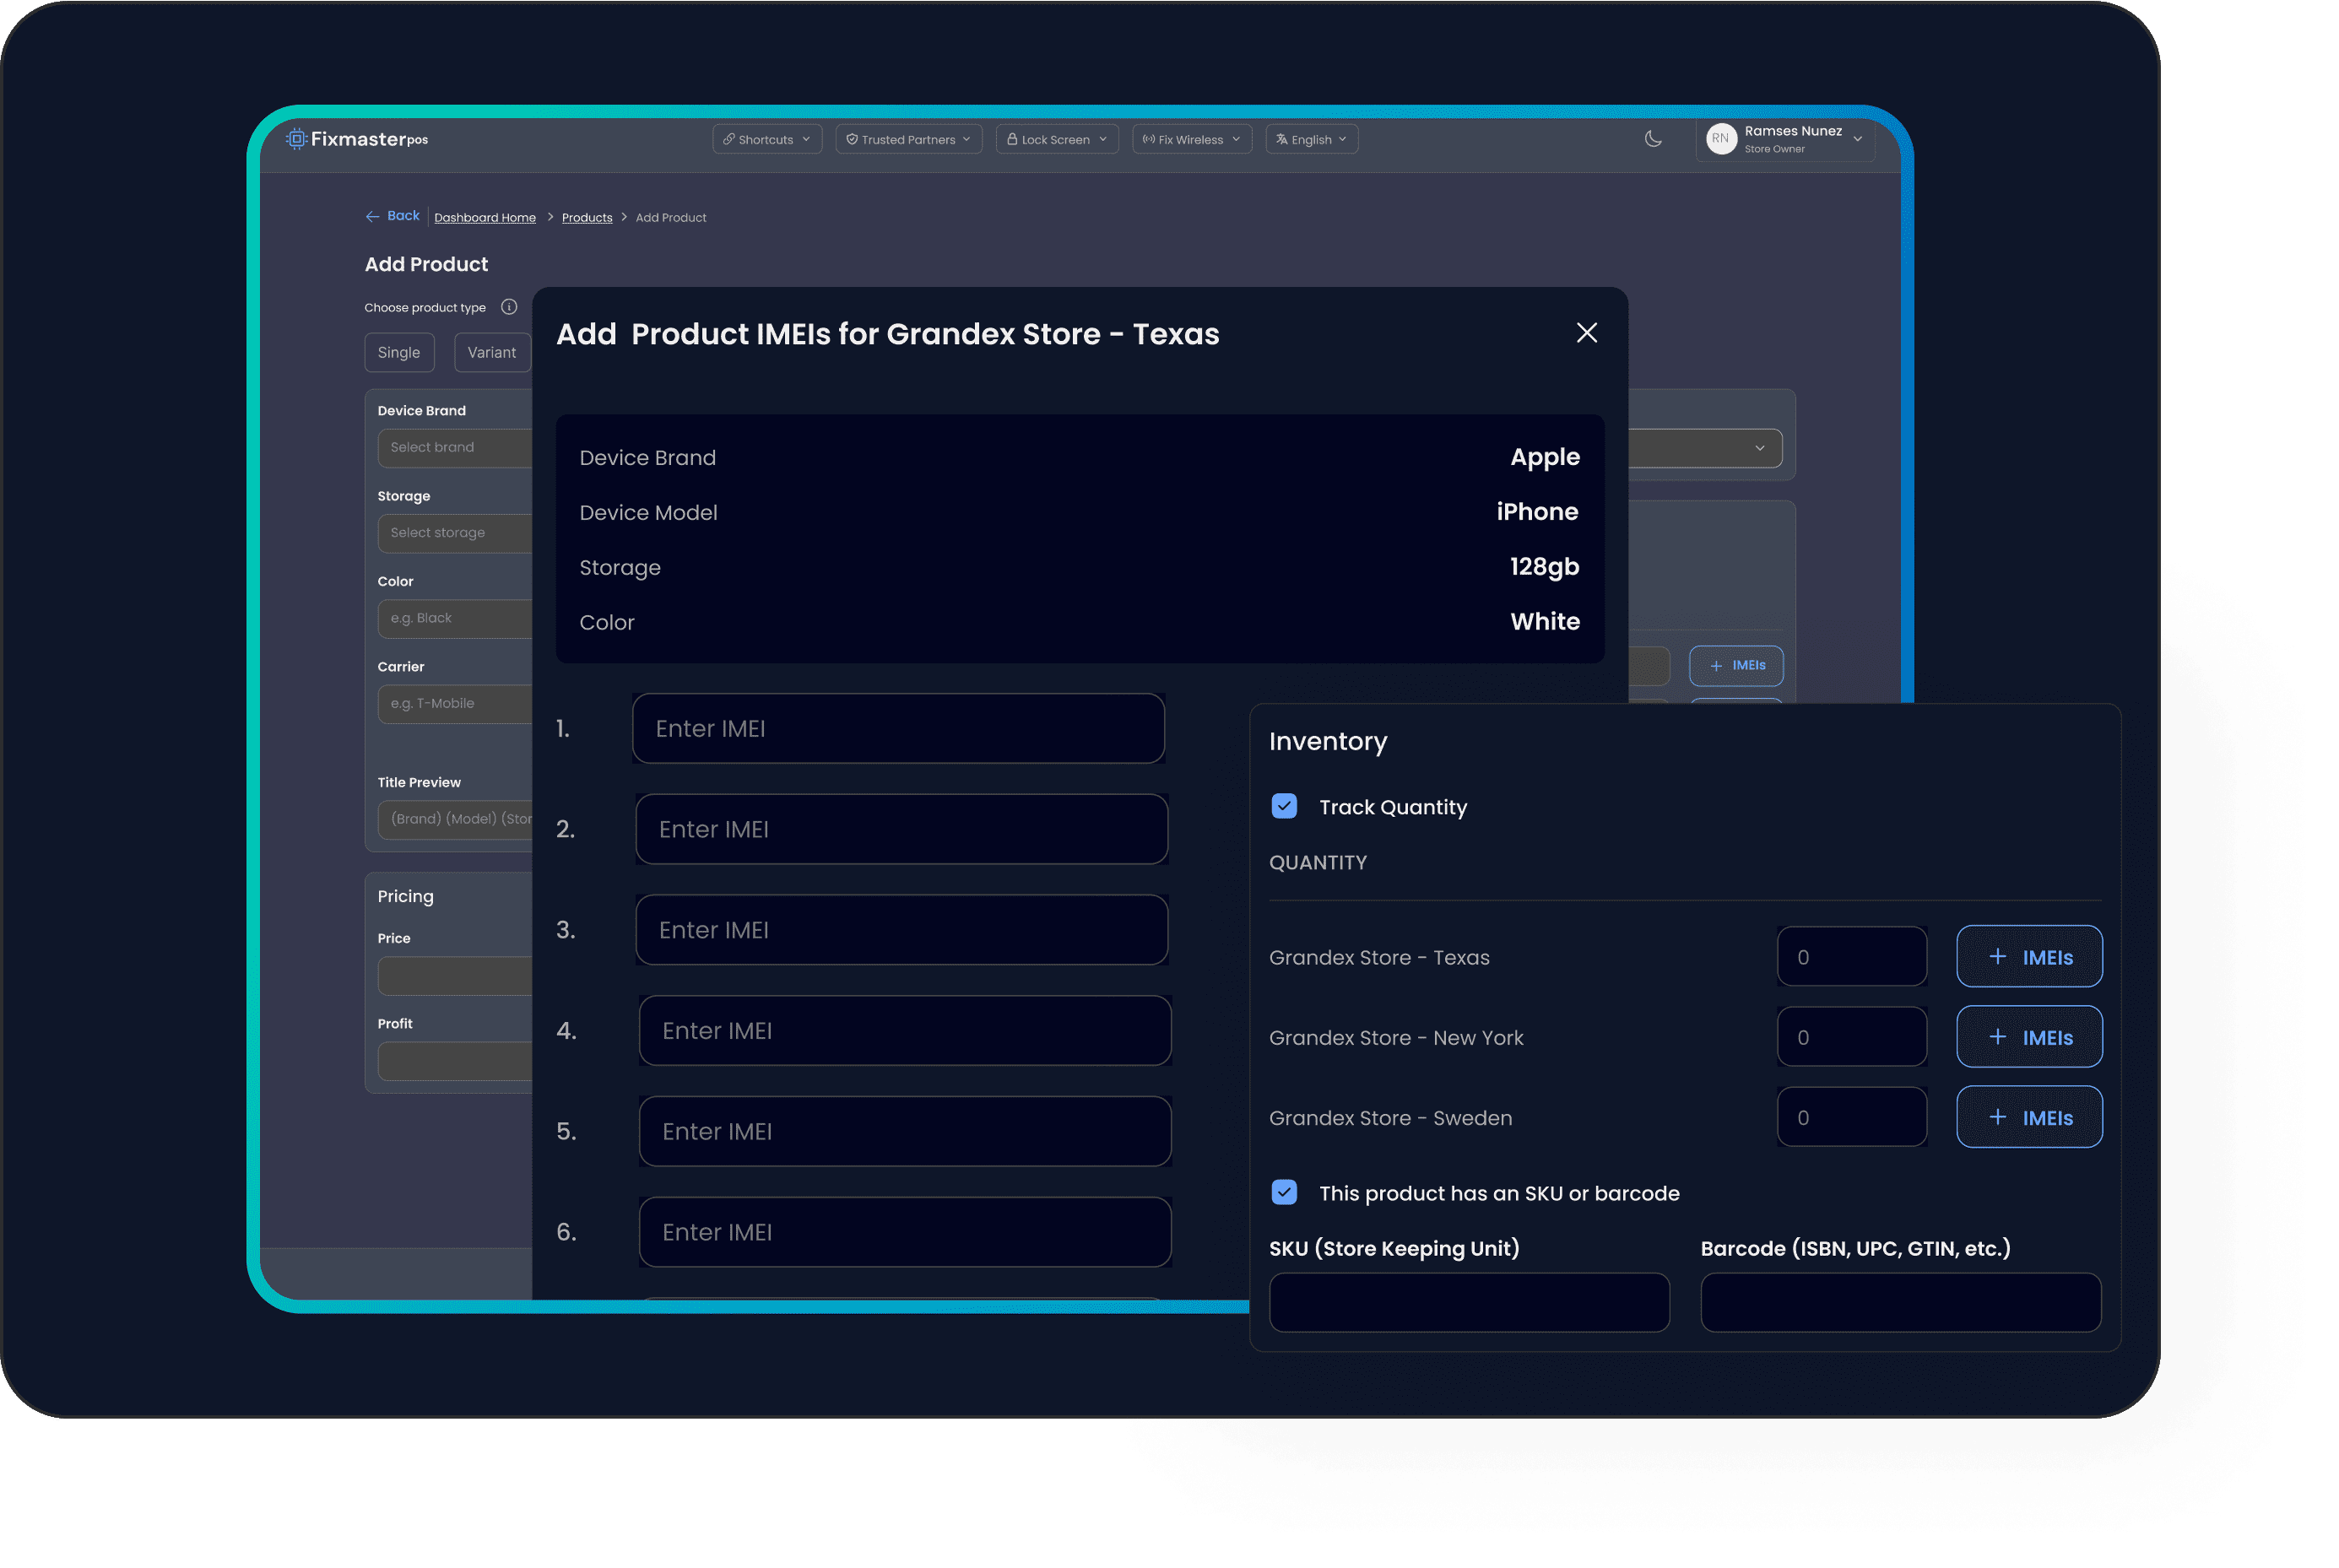The image size is (2339, 1568).
Task: Add IMEIs for Grandex Store - Sweden
Action: [x=2028, y=1117]
